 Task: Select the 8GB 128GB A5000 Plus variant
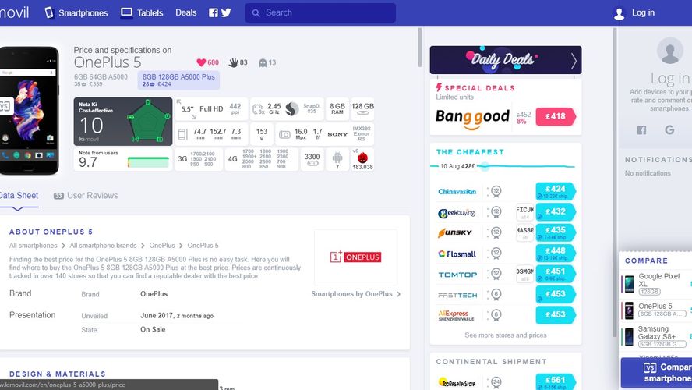click(x=179, y=80)
